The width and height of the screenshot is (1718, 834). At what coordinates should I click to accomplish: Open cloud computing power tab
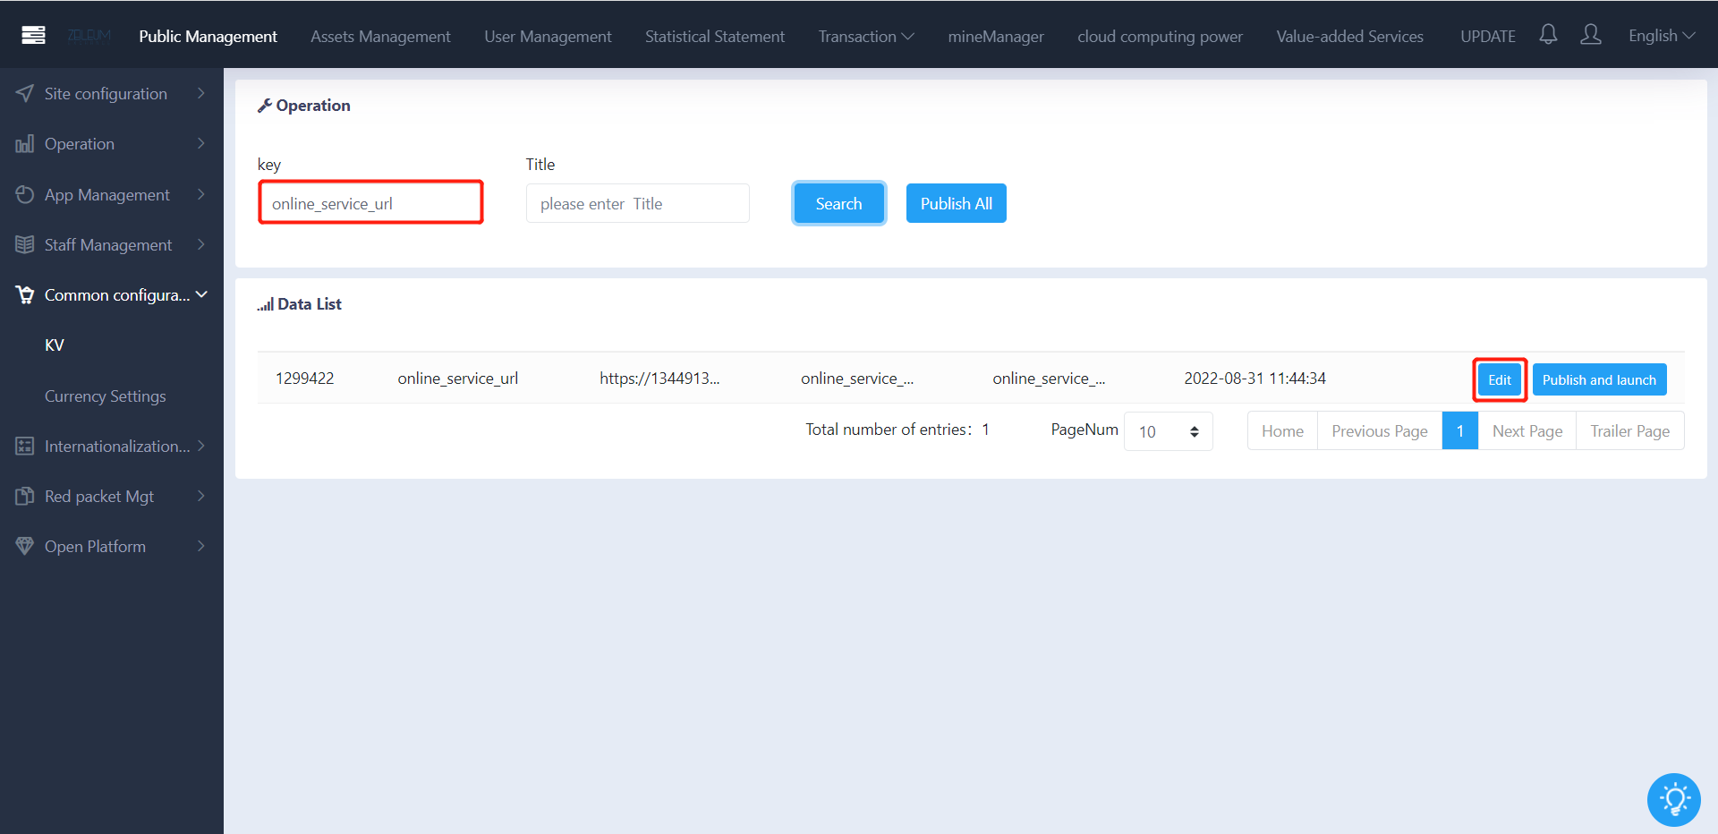point(1160,36)
